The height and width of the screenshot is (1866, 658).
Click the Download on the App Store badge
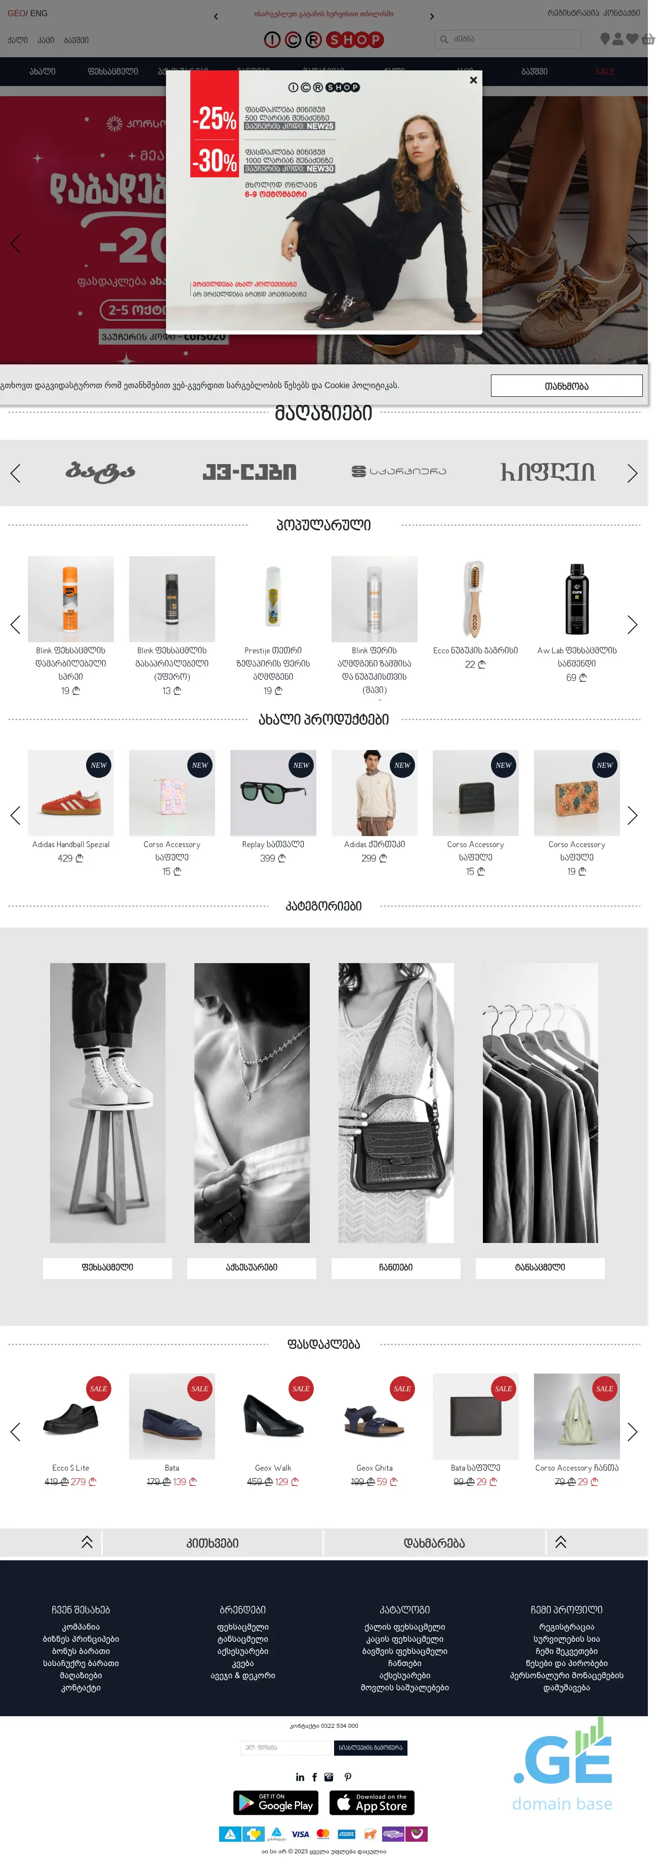tap(372, 1802)
